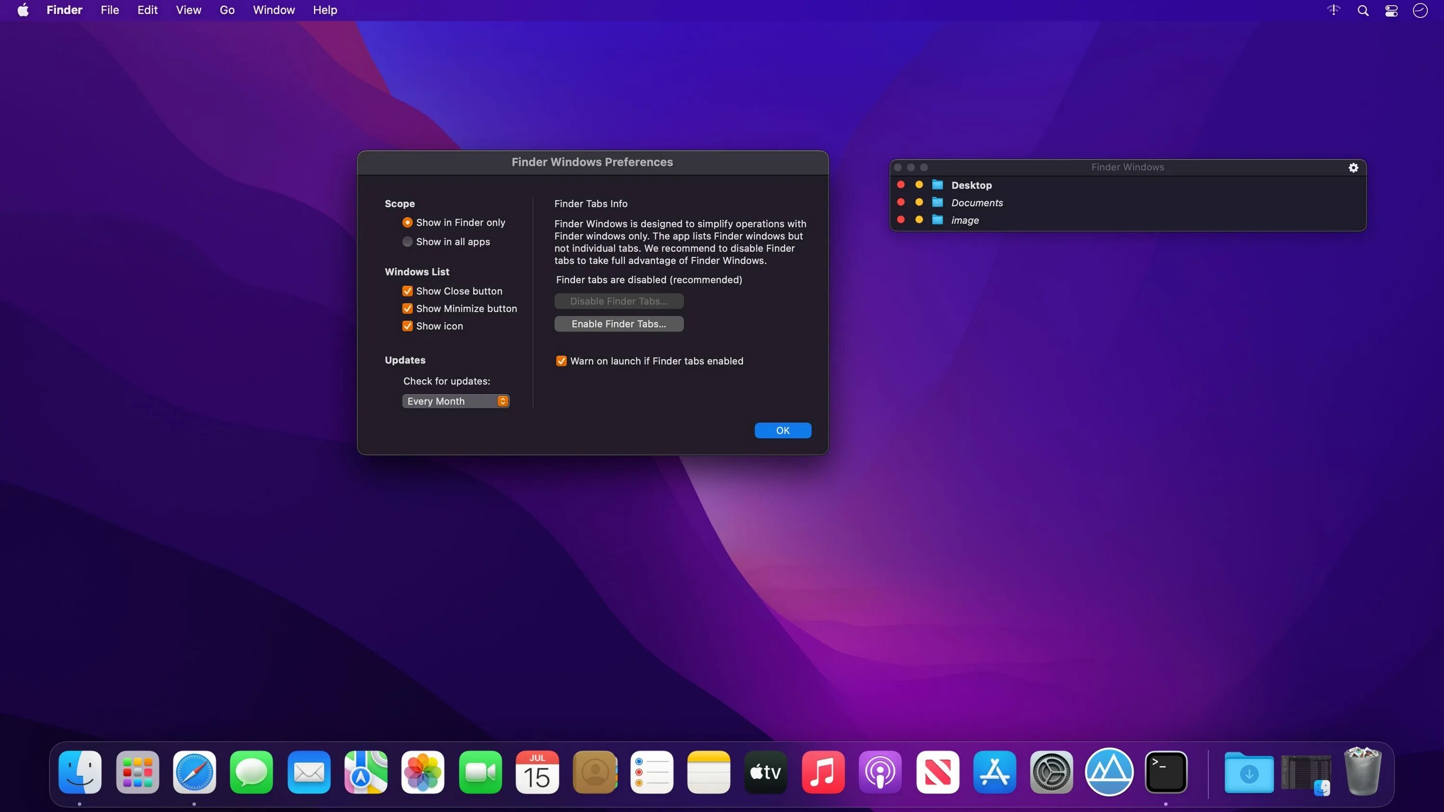Toggle Show Minimize button checkbox
This screenshot has height=812, width=1444.
point(408,308)
